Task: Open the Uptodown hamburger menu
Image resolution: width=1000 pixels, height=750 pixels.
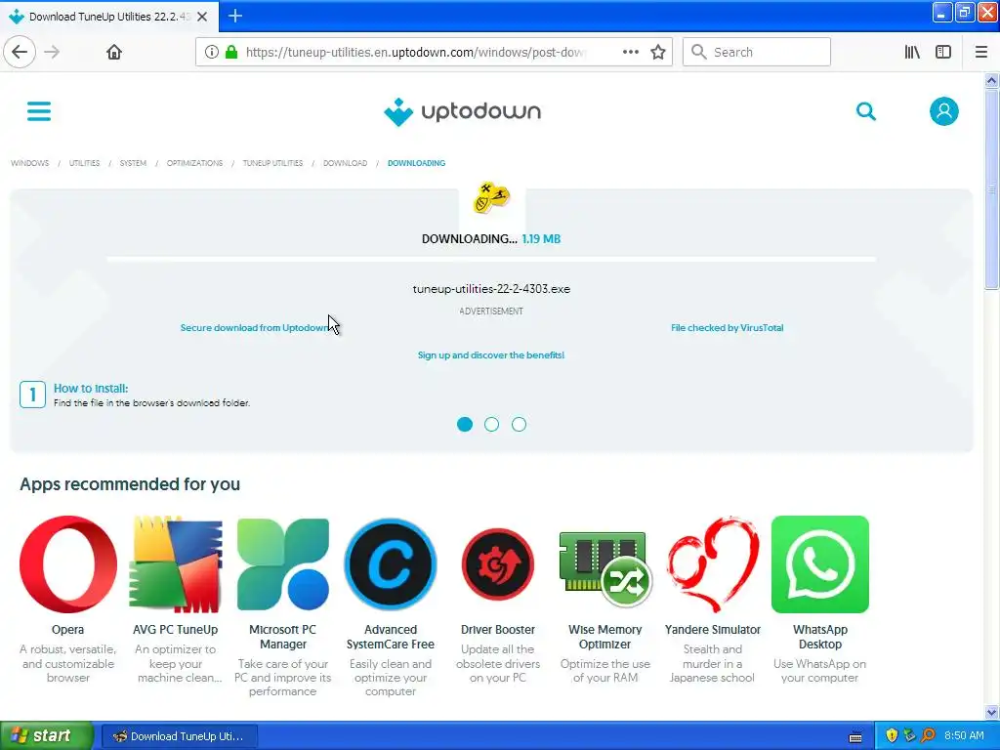Action: (39, 111)
